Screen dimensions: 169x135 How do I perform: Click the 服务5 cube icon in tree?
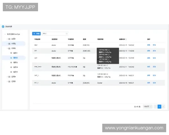click(x=11, y=72)
